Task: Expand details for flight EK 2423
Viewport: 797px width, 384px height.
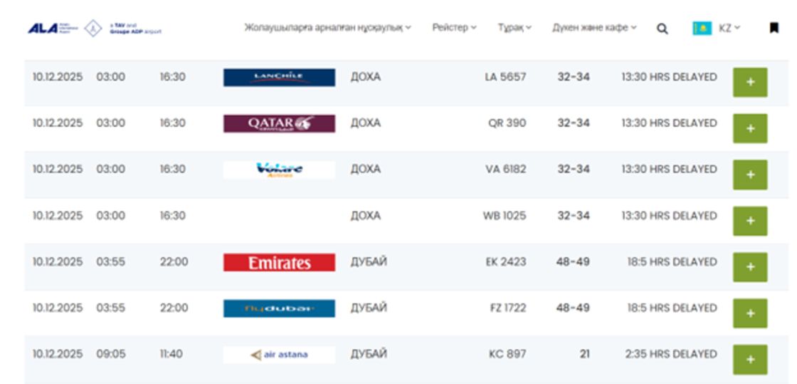Action: coord(750,267)
